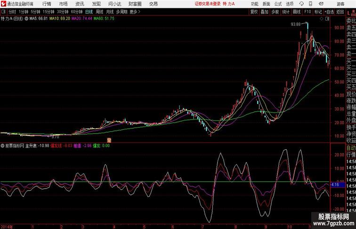Switch to the 分时 period tab
The image size is (356, 229).
[12, 12]
